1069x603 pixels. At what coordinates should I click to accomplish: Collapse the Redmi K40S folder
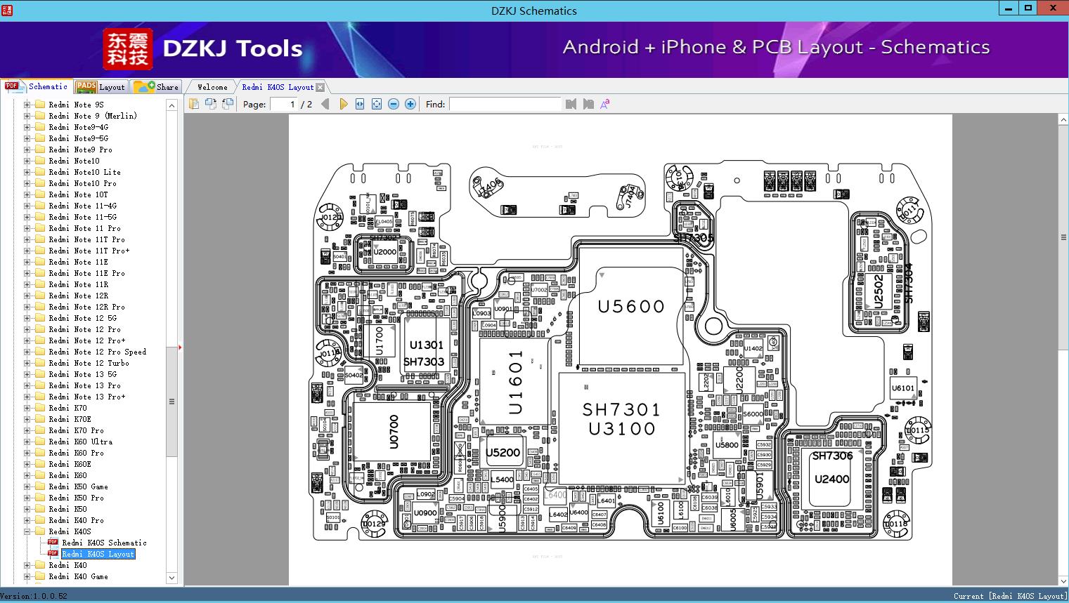(x=27, y=531)
